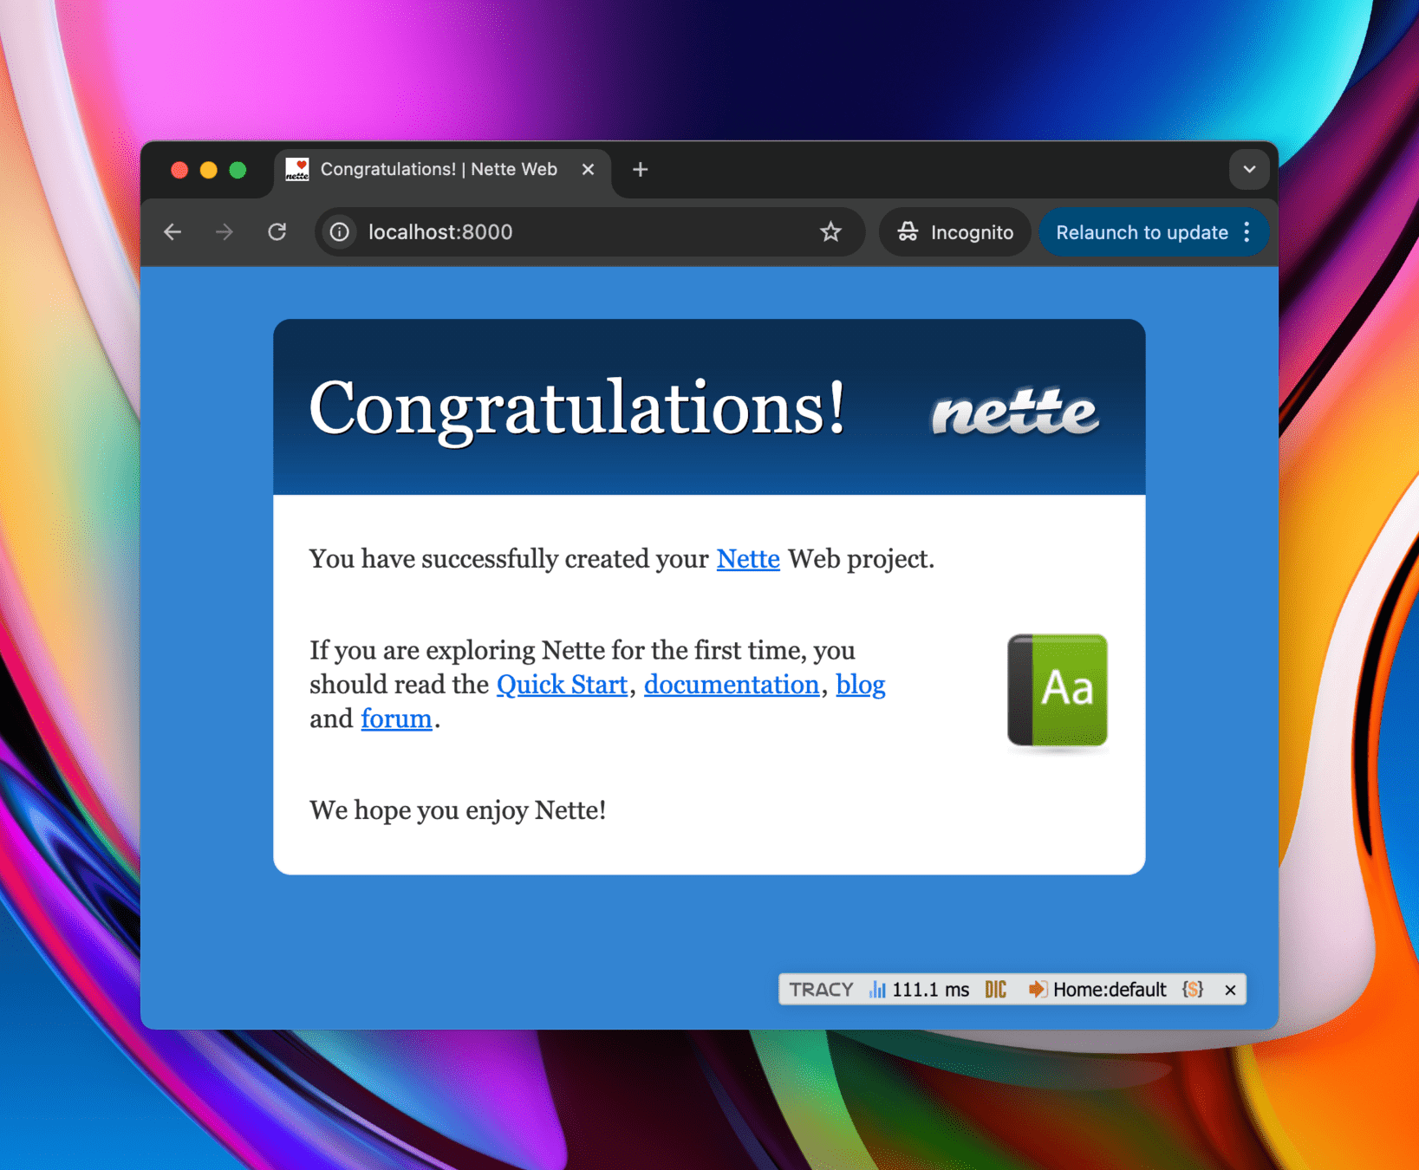Screen dimensions: 1419x1170
Task: Click the yellow minimize window button
Action: coord(209,170)
